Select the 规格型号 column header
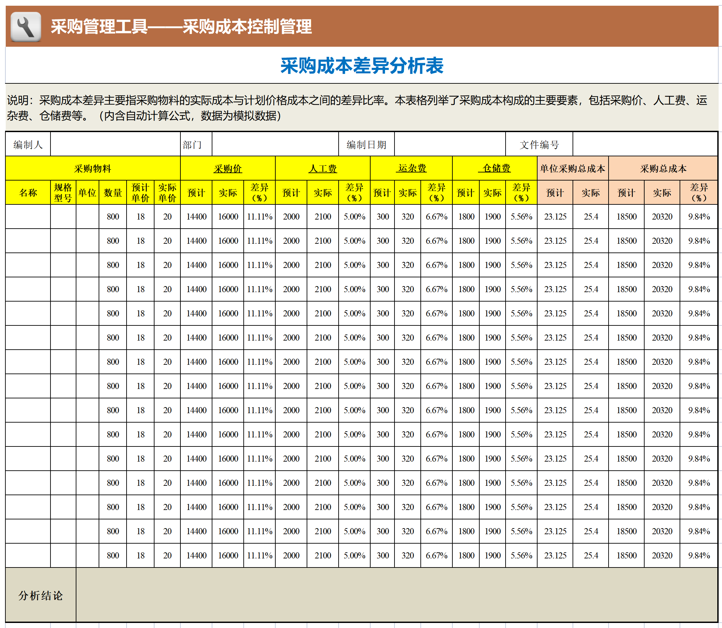Image resolution: width=722 pixels, height=628 pixels. click(x=63, y=193)
